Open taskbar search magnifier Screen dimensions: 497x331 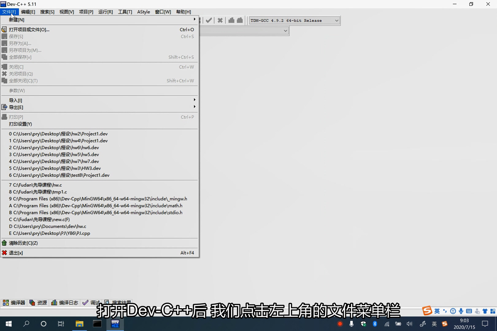coord(26,324)
